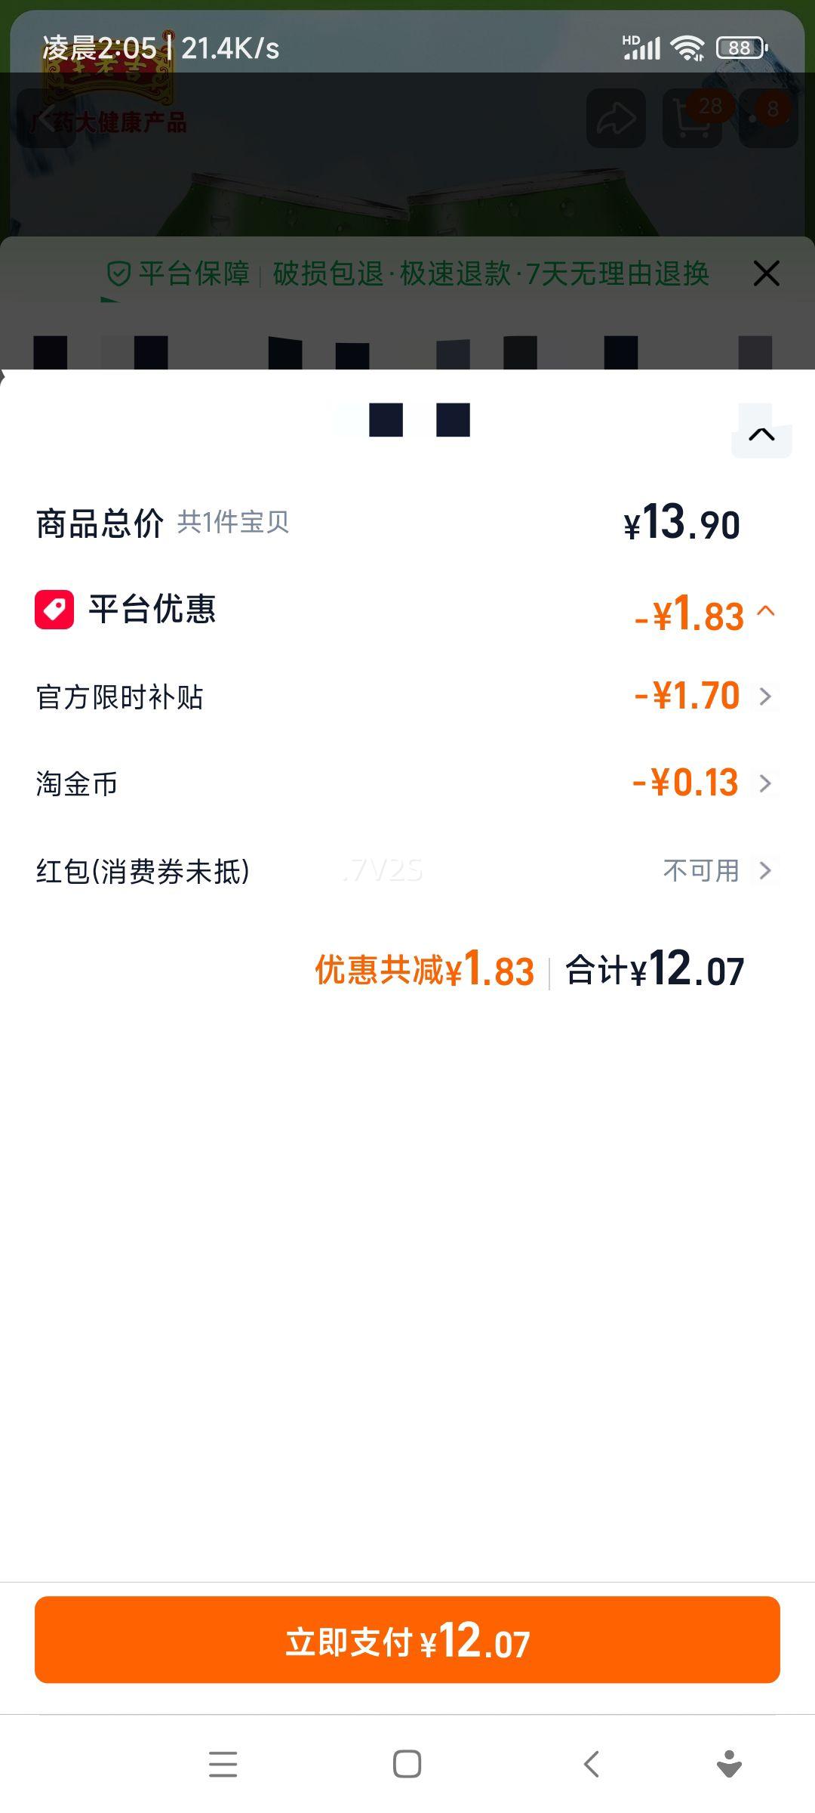Tap the more options icon with badge 8
The image size is (815, 1813).
768,119
